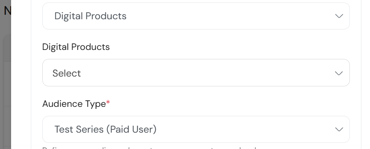The image size is (370, 149).
Task: Click the chevron icon on the top Digital Products field
Action: coord(339,16)
